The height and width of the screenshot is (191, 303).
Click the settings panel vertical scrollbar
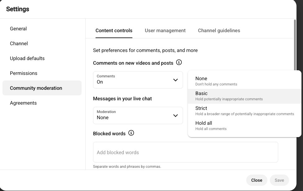pyautogui.click(x=295, y=45)
